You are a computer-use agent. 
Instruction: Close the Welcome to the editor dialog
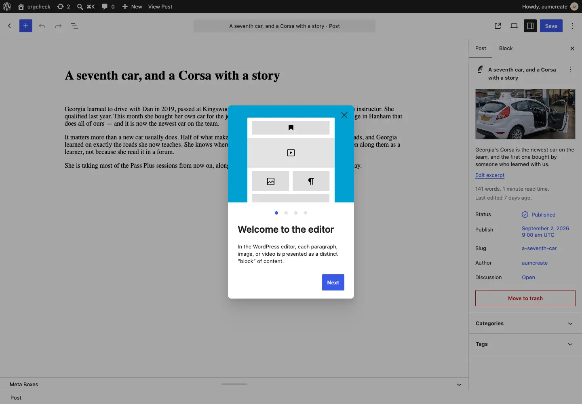coord(344,115)
